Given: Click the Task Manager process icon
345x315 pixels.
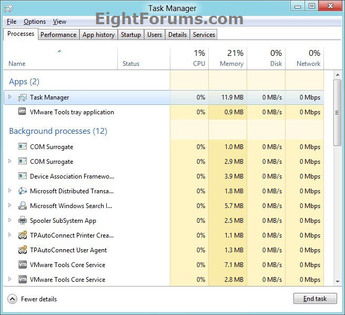Looking at the screenshot, I should 23,97.
